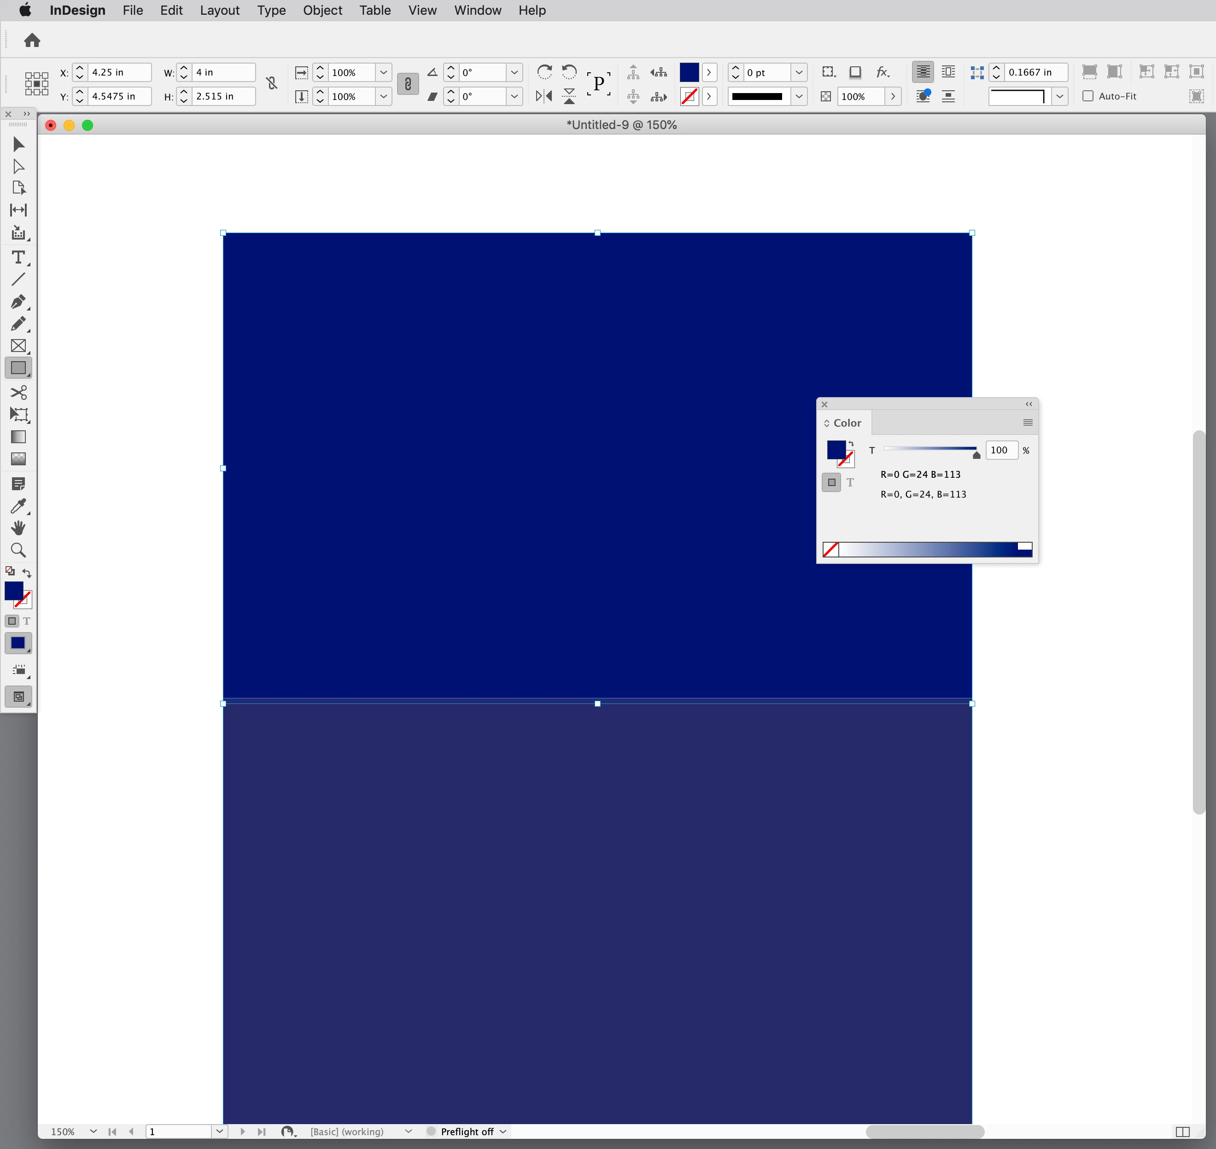Expand the zoom level dropdown
1216x1149 pixels.
pos(93,1131)
